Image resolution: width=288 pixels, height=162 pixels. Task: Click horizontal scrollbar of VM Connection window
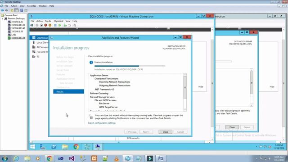[x=120, y=142]
